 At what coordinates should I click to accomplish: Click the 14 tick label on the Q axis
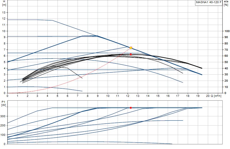pos(148,96)
